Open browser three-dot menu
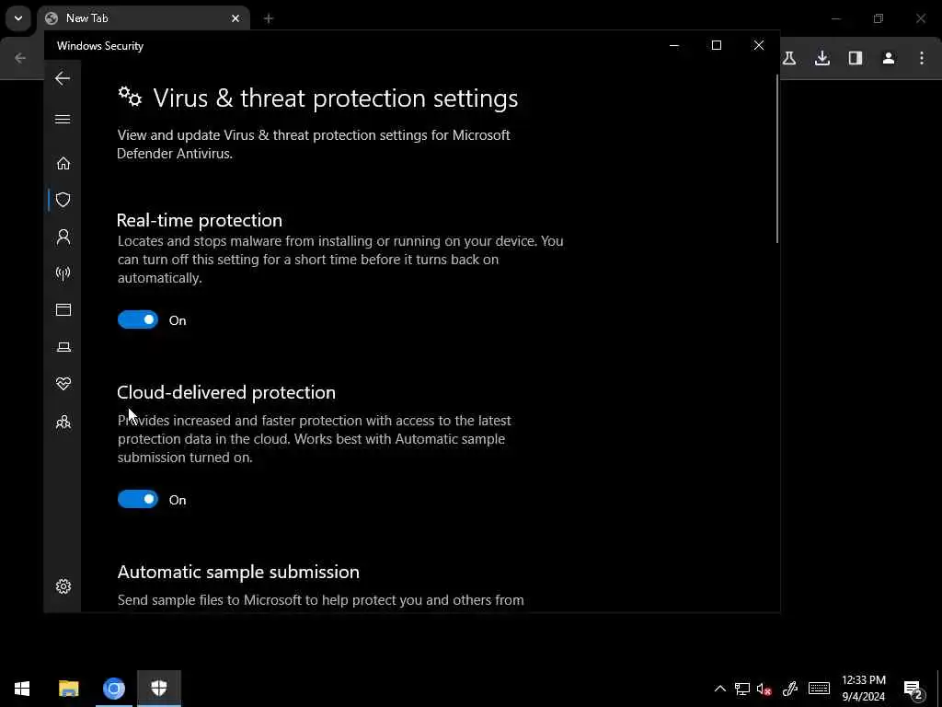942x707 pixels. pos(922,58)
